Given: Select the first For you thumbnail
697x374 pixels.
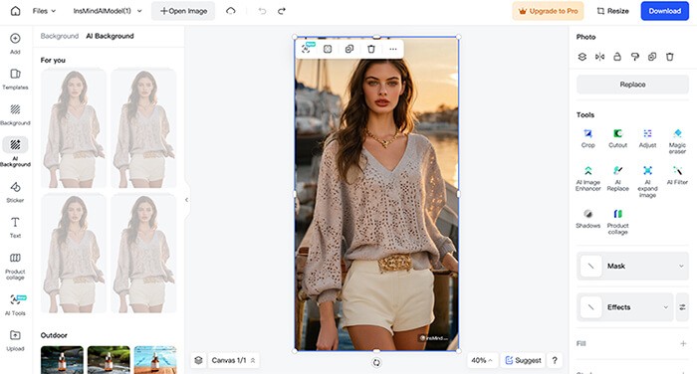Looking at the screenshot, I should tap(74, 128).
